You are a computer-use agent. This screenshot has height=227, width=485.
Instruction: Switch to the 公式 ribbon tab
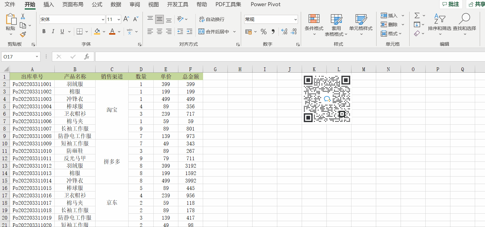point(97,4)
